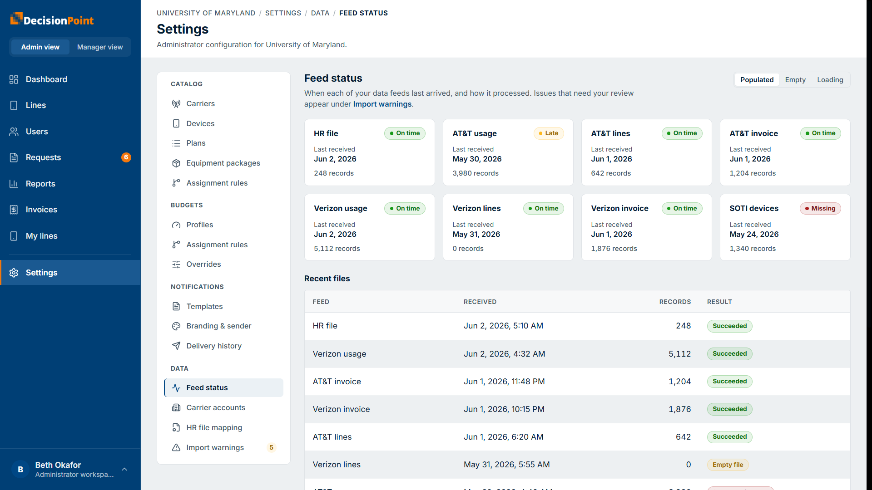Open Lines page via its phone icon
The width and height of the screenshot is (872, 490).
(14, 105)
